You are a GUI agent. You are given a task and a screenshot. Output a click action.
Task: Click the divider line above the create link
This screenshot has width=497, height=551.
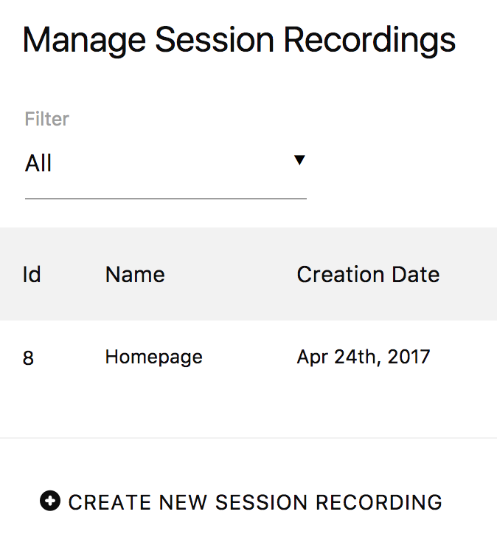tap(248, 438)
